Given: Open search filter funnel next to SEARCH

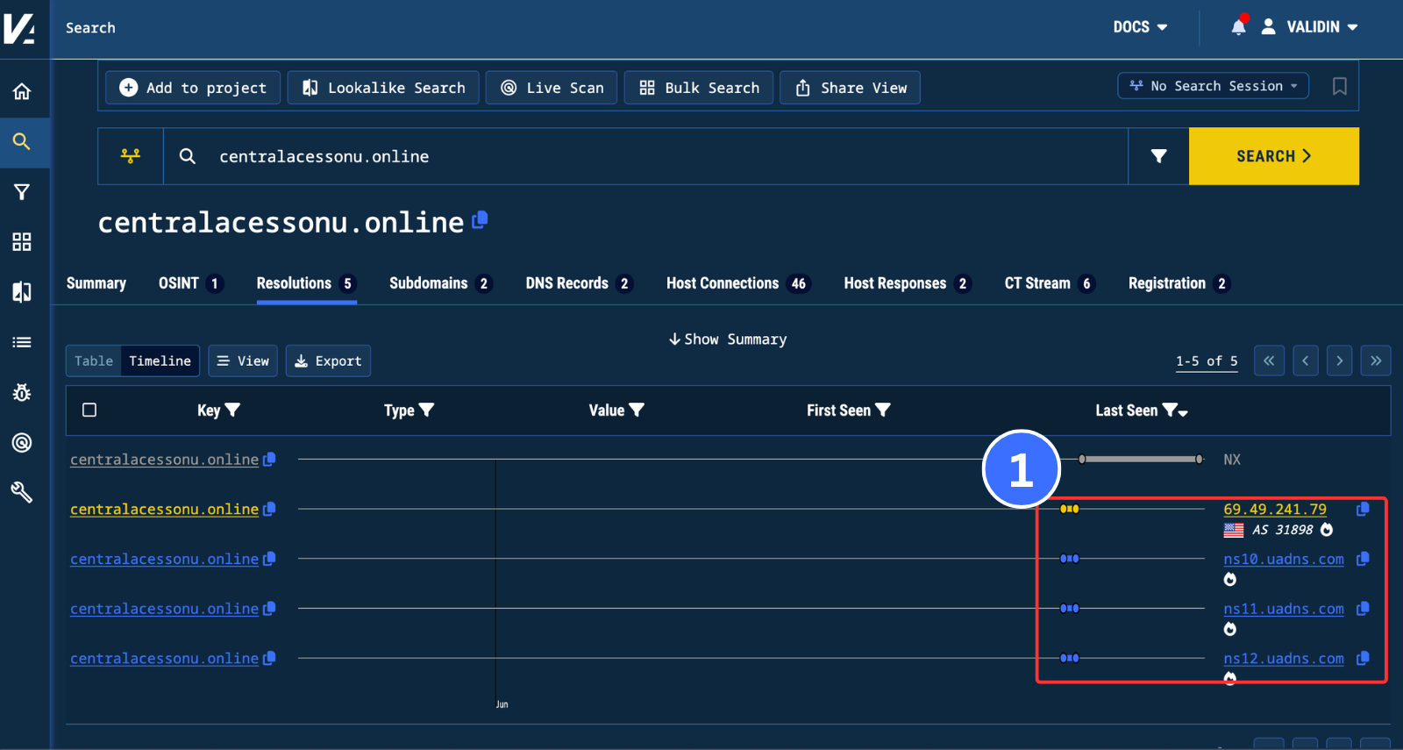Looking at the screenshot, I should (1158, 156).
